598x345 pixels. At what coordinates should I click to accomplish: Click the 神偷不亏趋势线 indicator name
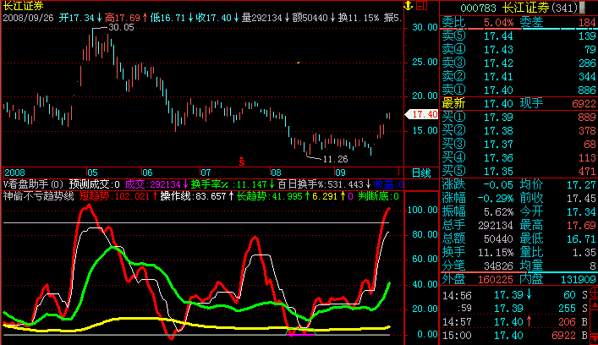(x=39, y=196)
